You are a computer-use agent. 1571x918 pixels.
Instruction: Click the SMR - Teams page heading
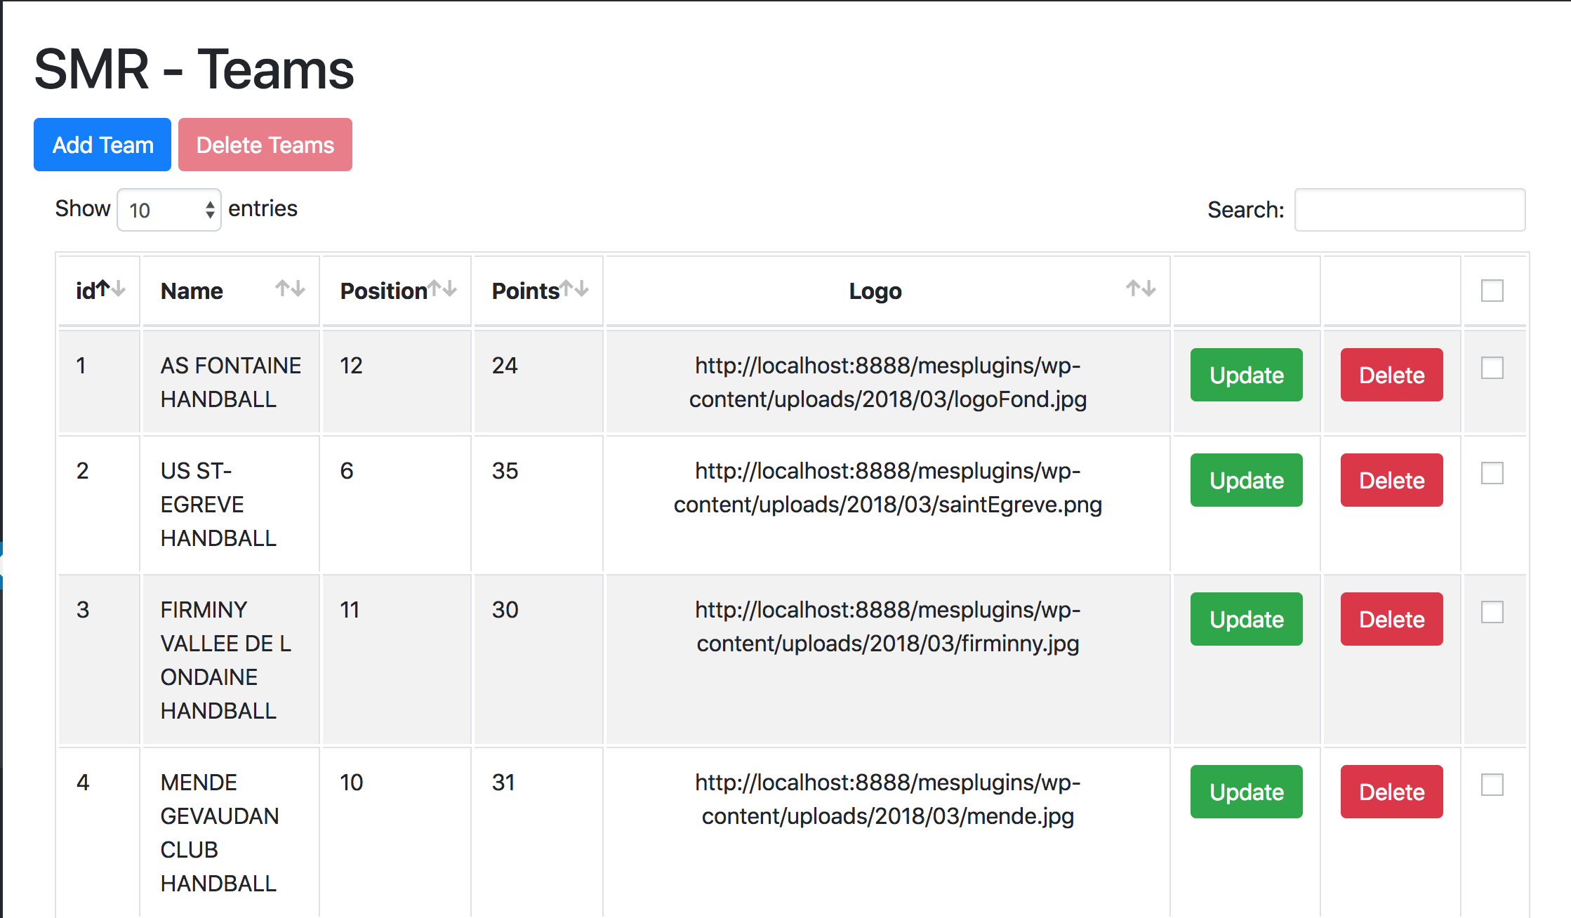click(194, 69)
